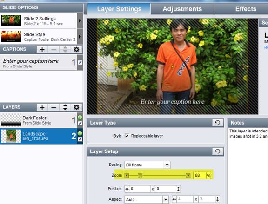Open the Aspect Auto dropdown
This screenshot has width=268, height=204.
coord(165,199)
